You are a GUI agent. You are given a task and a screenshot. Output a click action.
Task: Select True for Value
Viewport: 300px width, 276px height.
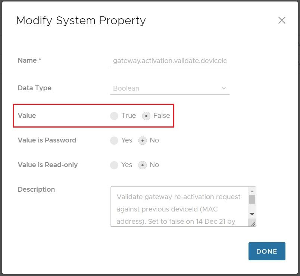click(115, 116)
